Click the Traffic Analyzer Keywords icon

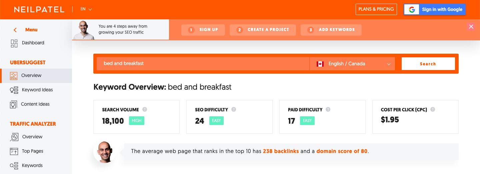pyautogui.click(x=14, y=166)
